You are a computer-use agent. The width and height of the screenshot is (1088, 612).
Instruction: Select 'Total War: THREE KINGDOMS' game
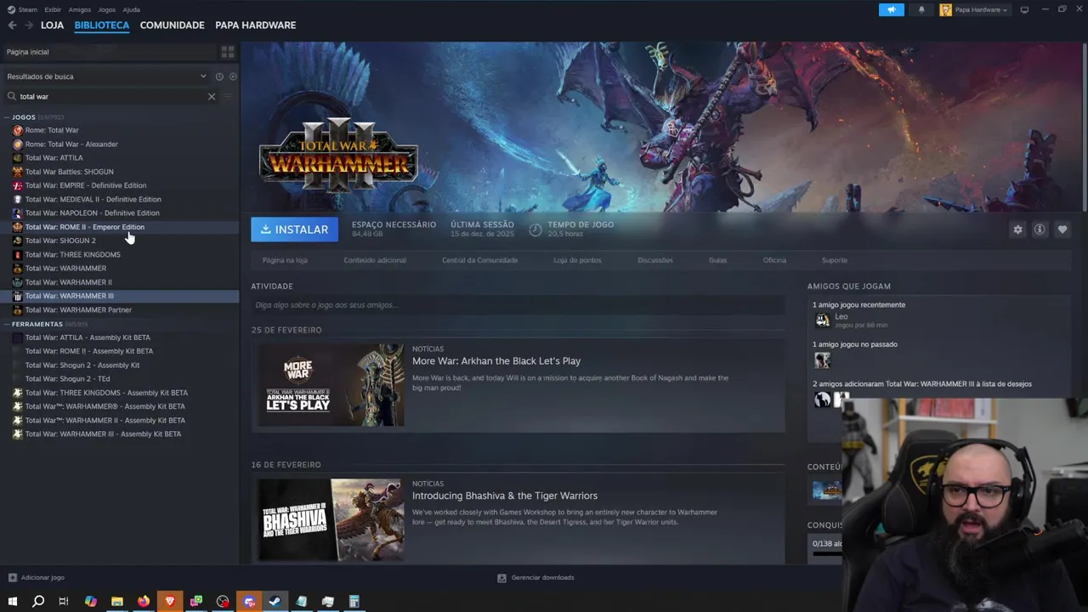pyautogui.click(x=73, y=254)
